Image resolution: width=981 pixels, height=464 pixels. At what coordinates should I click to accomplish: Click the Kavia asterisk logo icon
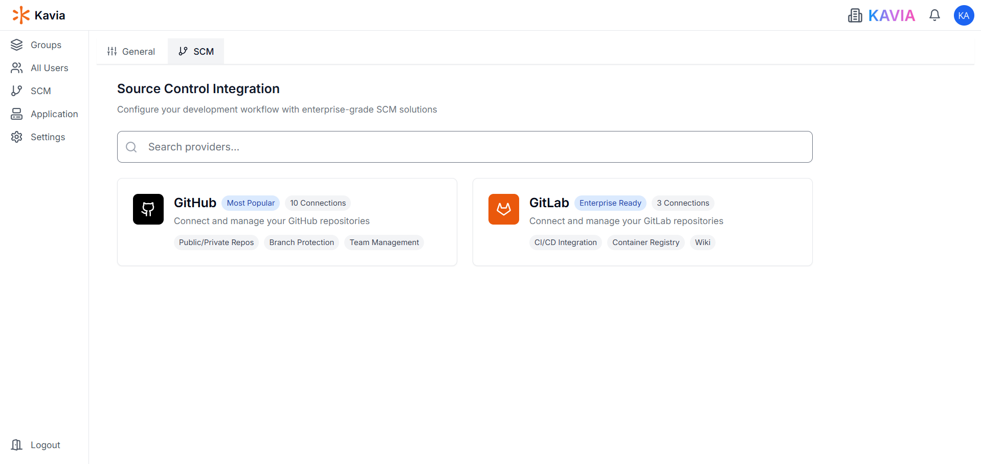[x=21, y=15]
